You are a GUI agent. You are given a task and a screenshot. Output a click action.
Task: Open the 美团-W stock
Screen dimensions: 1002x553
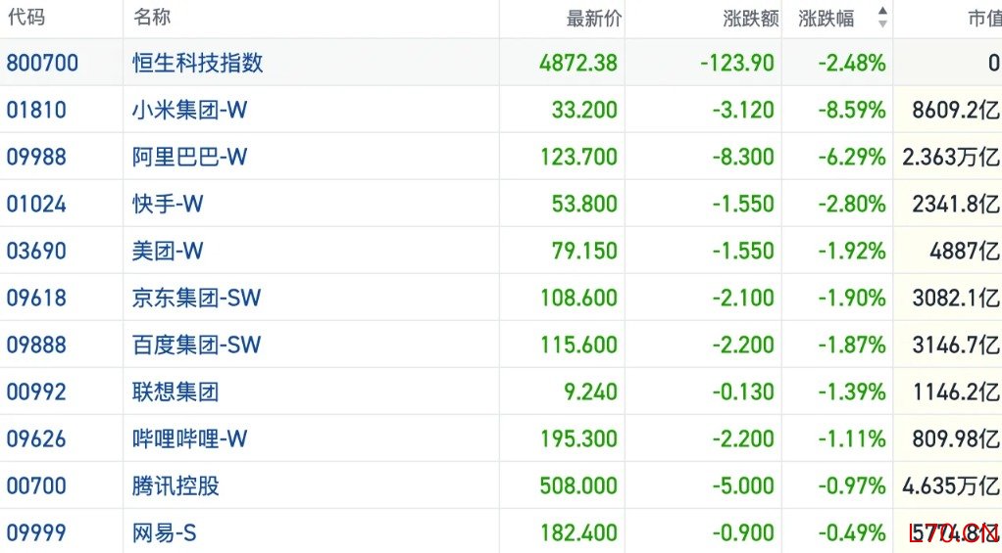[x=168, y=251]
